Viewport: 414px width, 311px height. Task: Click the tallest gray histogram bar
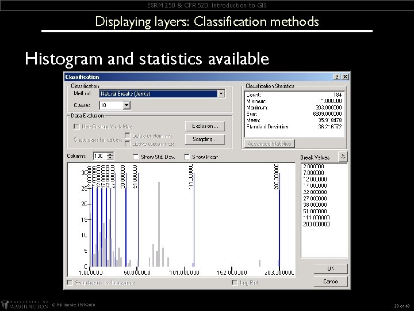click(x=159, y=224)
